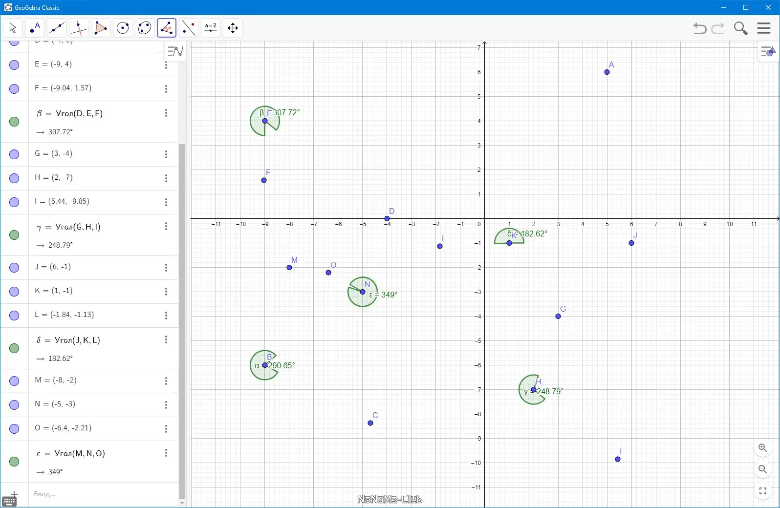
Task: Redo the last undone action
Action: (718, 28)
